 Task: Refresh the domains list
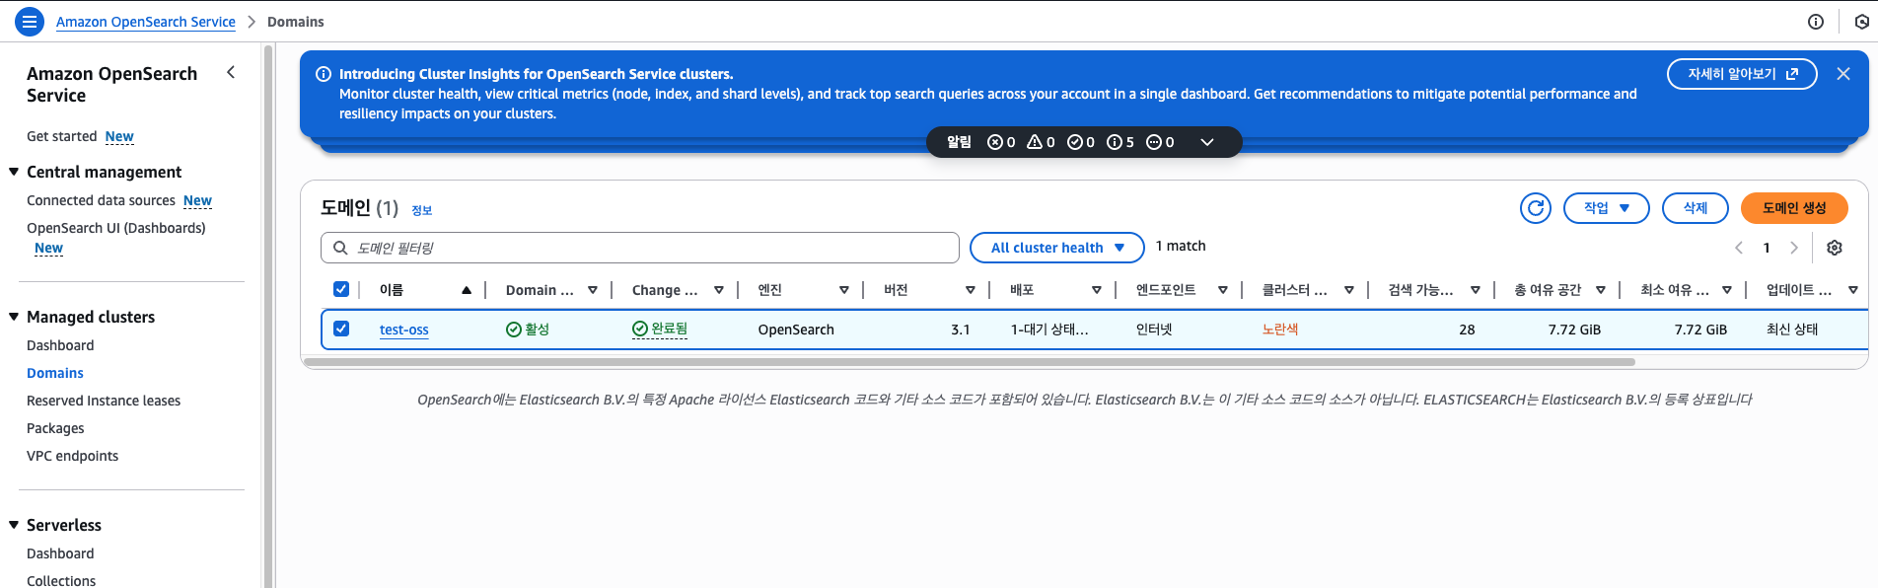(x=1535, y=208)
